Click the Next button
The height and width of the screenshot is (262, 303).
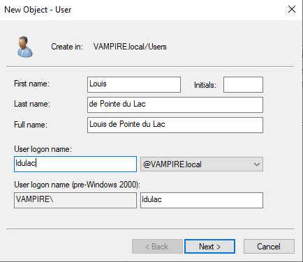[209, 247]
